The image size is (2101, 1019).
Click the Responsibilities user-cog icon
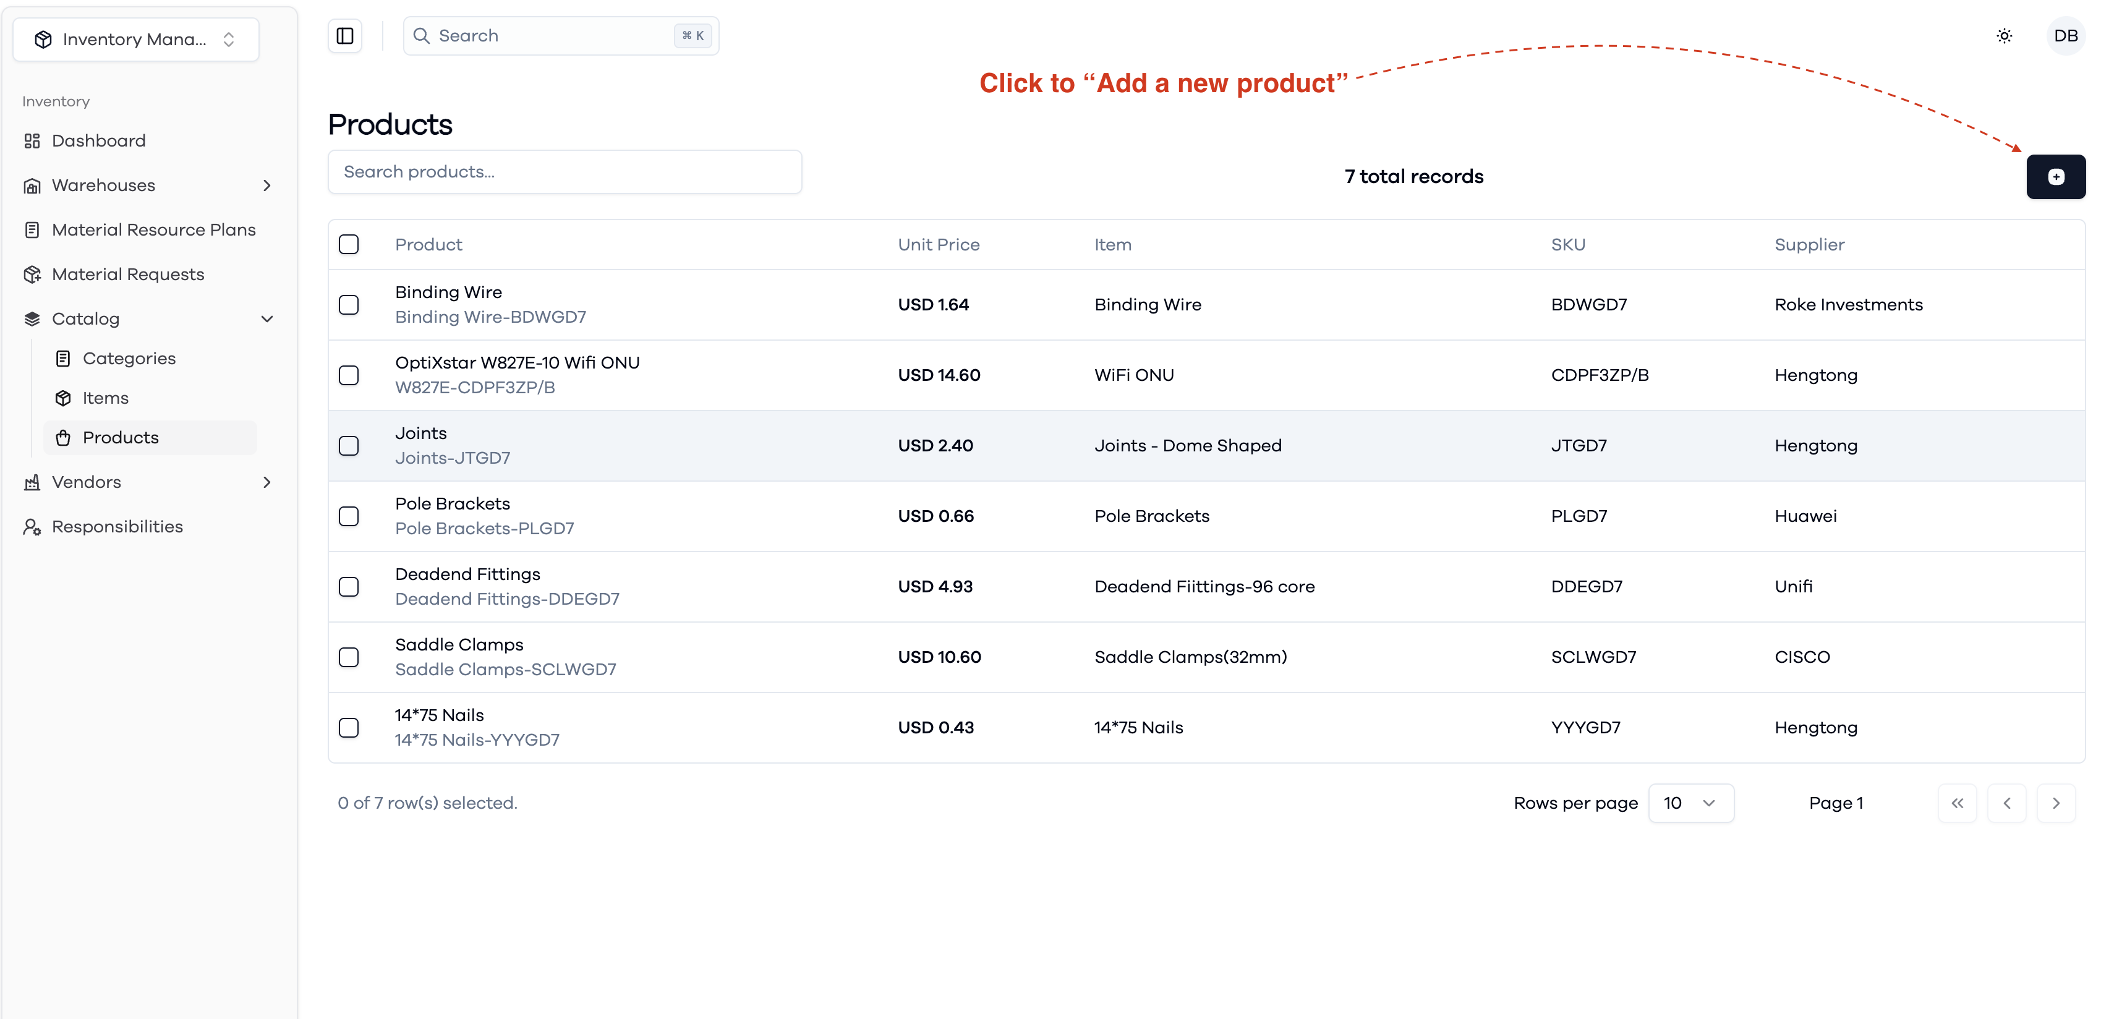(32, 527)
